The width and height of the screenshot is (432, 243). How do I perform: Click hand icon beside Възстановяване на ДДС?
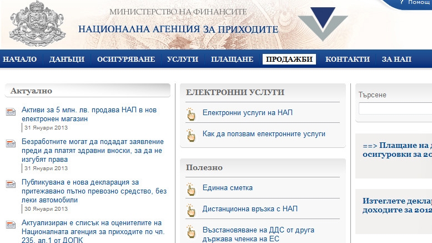(x=190, y=231)
